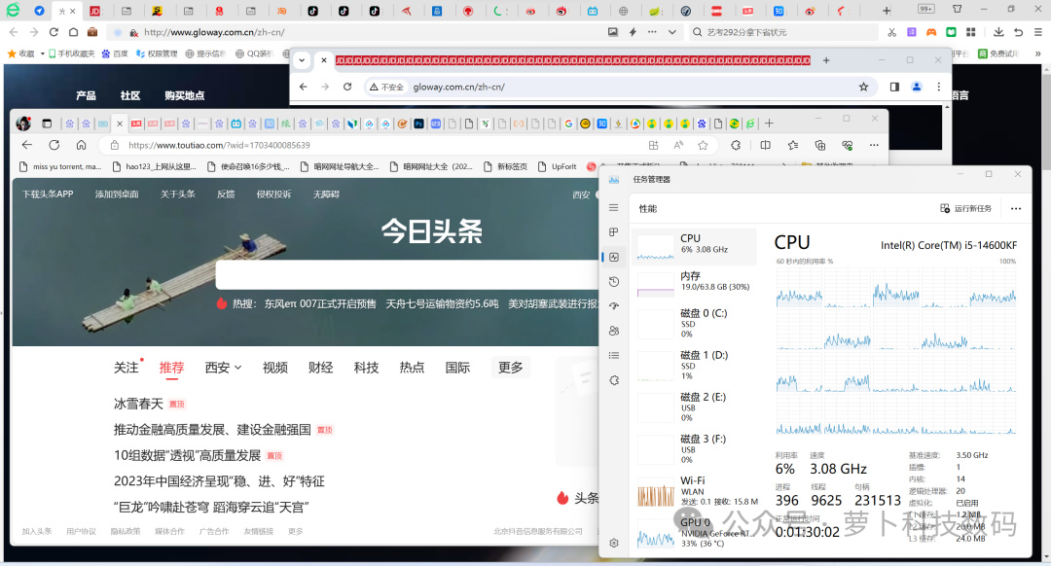Select the GPU 0 performance entry

(x=694, y=533)
